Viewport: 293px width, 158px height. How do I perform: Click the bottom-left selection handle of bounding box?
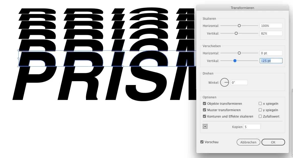pyautogui.click(x=18, y=66)
